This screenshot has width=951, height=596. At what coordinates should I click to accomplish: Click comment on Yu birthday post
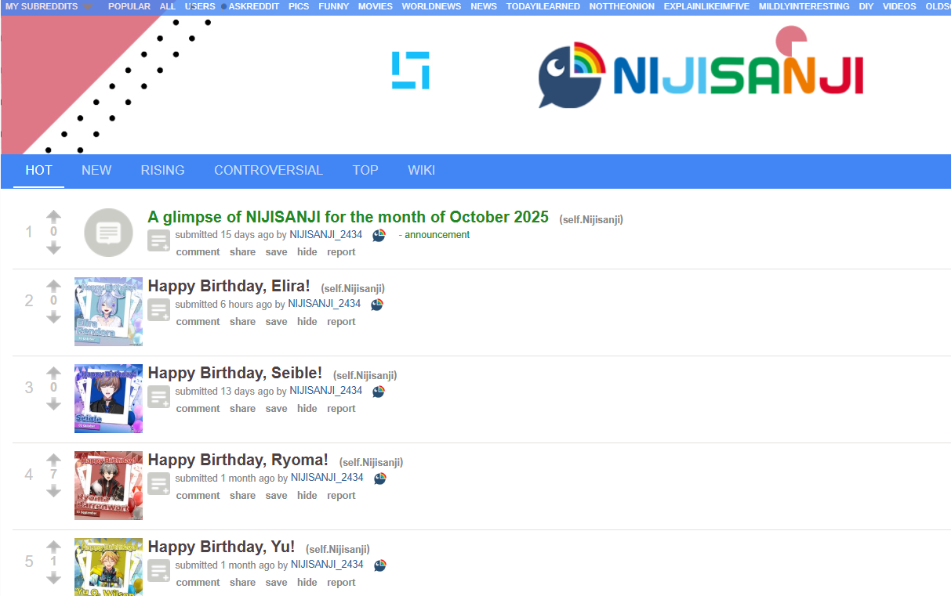point(198,583)
